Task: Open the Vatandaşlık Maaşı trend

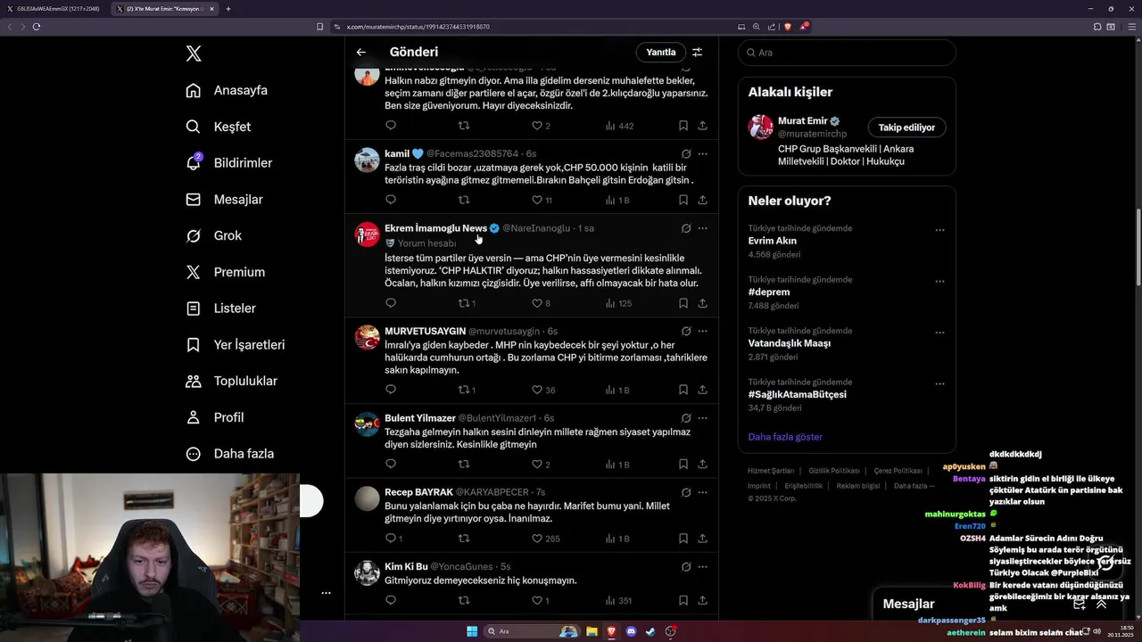Action: pos(790,343)
